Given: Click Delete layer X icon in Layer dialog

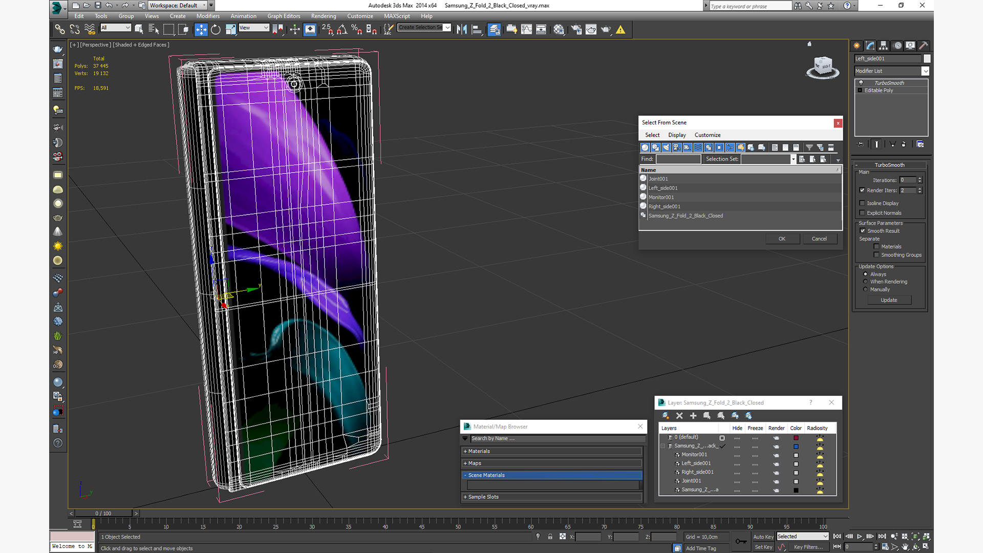Looking at the screenshot, I should click(679, 415).
